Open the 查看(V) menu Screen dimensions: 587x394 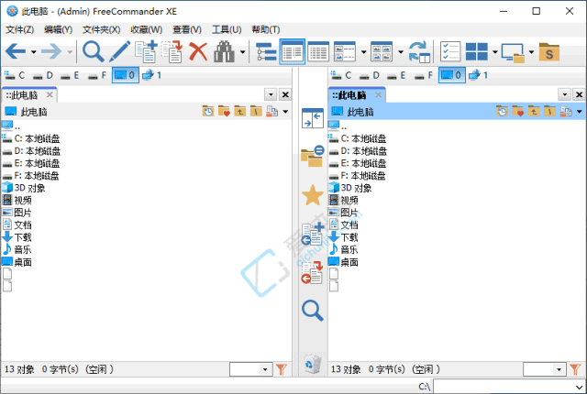pos(187,29)
